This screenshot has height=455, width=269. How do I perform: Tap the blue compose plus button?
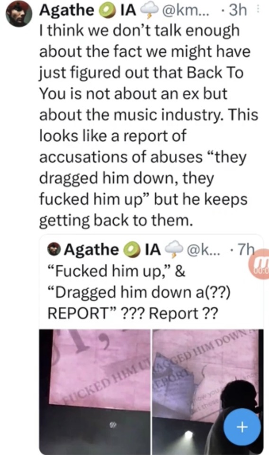242,427
